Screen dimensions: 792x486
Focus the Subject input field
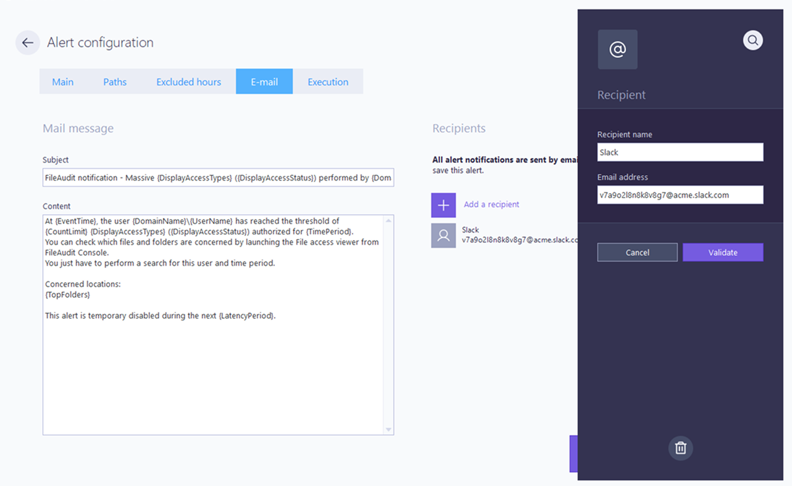[218, 177]
